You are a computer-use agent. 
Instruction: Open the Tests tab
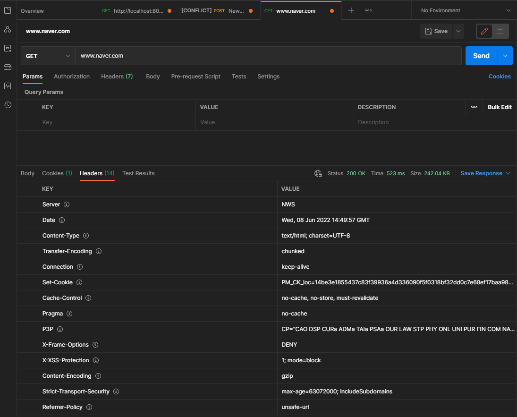click(x=239, y=77)
